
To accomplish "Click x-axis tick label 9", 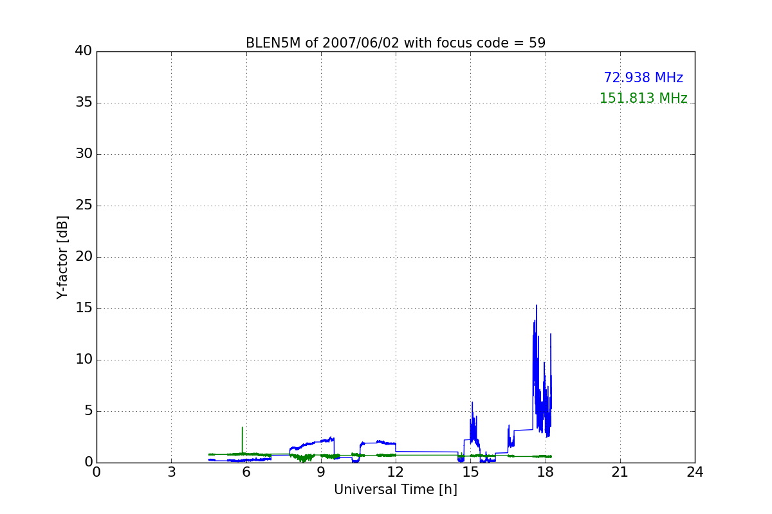I will (320, 472).
